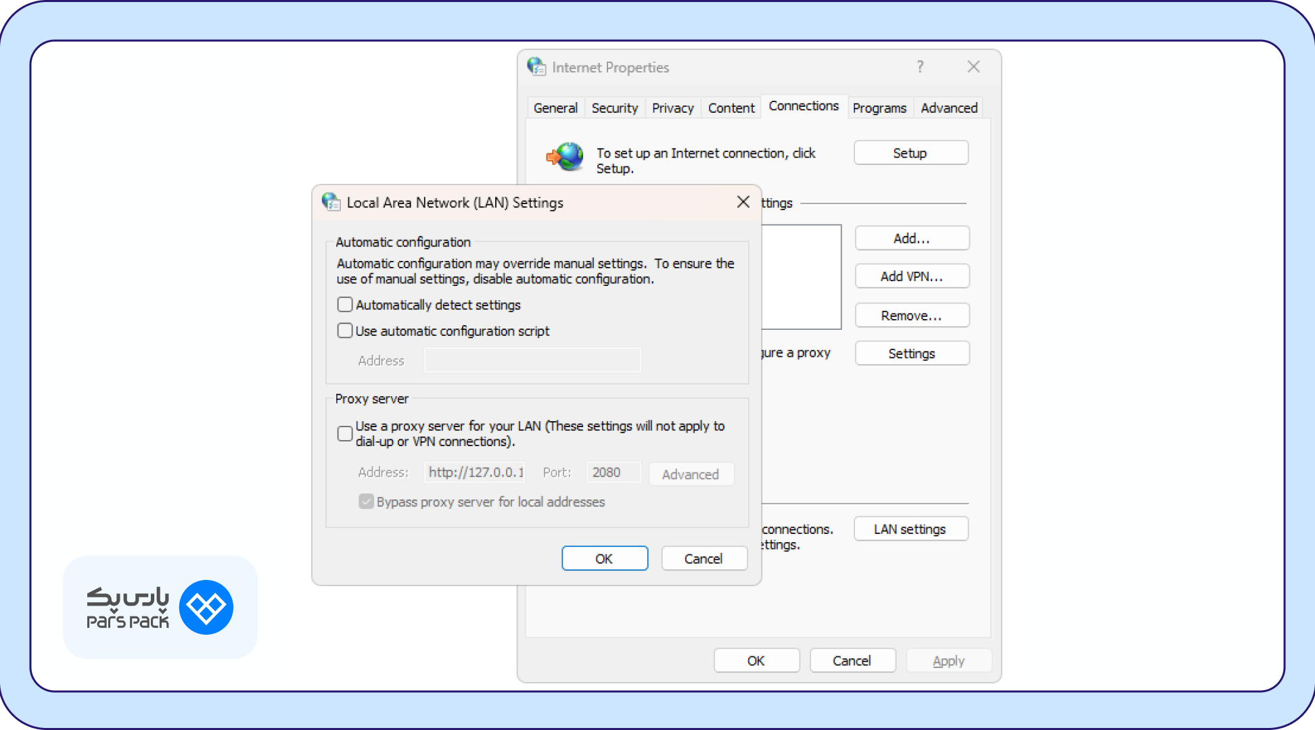Click OK in the LAN Settings dialog

tap(605, 558)
